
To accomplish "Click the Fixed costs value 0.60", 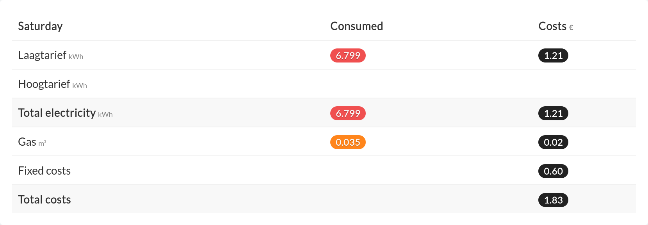I will [553, 171].
